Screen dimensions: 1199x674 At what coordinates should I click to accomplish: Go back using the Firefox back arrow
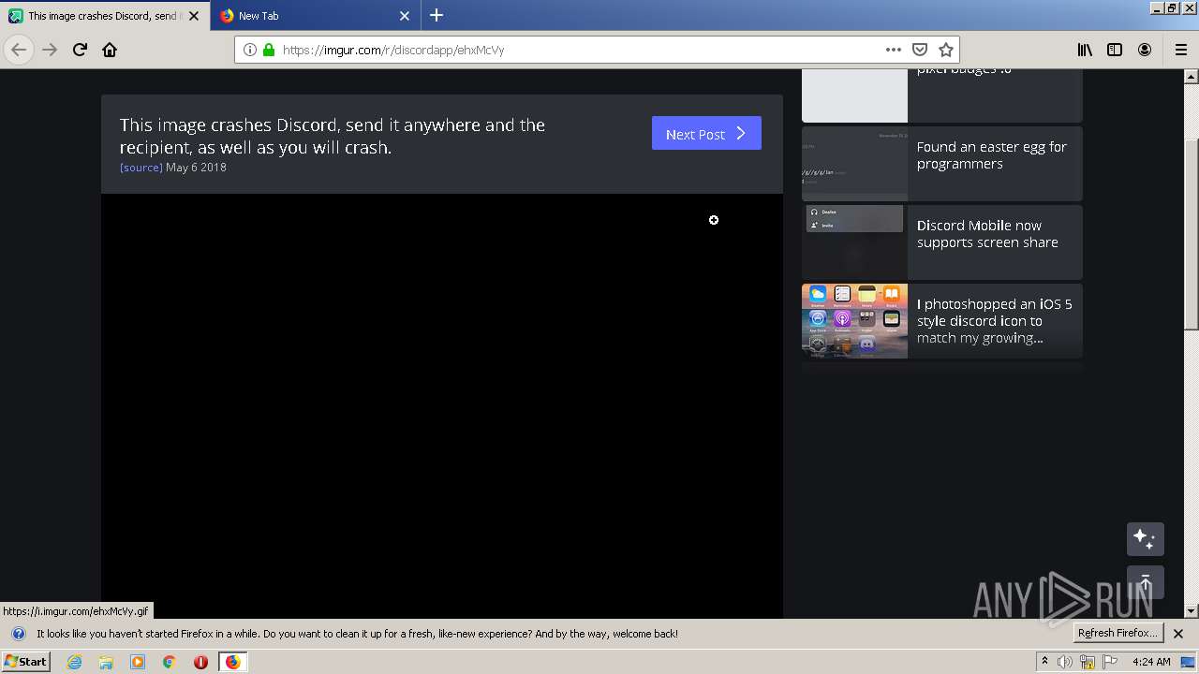[19, 50]
